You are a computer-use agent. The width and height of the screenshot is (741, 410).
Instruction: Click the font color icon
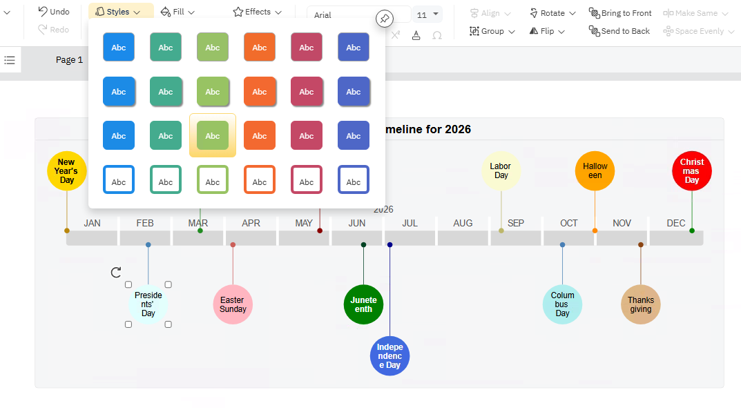416,35
